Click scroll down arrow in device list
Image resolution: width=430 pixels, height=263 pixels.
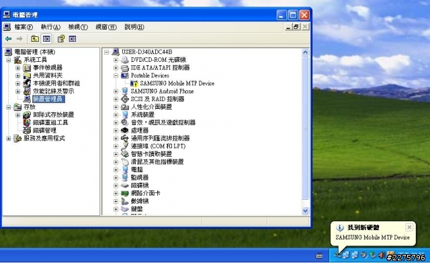click(306, 211)
